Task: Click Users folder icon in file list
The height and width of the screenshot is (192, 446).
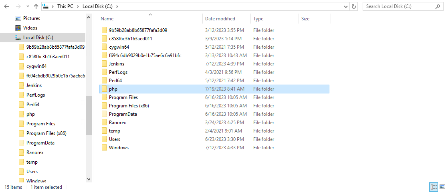Action: point(104,139)
